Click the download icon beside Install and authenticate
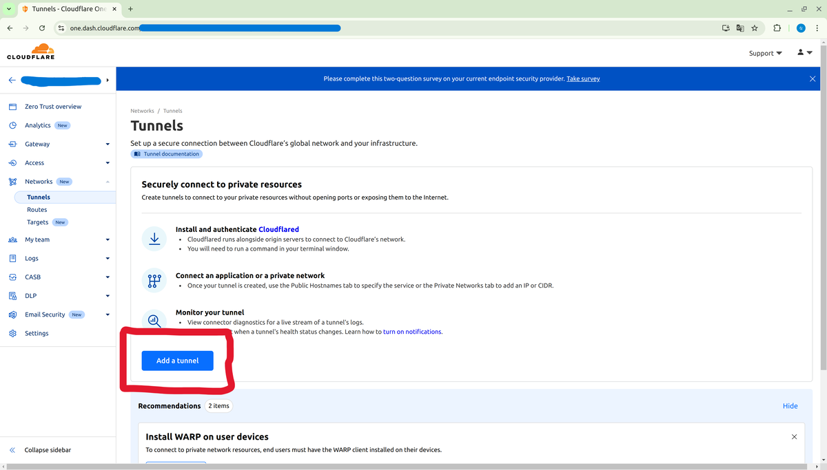The width and height of the screenshot is (827, 470). click(x=154, y=239)
